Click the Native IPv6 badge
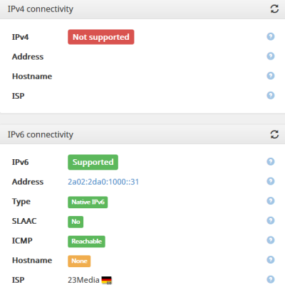Screen dimensions: 285x292 [88, 202]
